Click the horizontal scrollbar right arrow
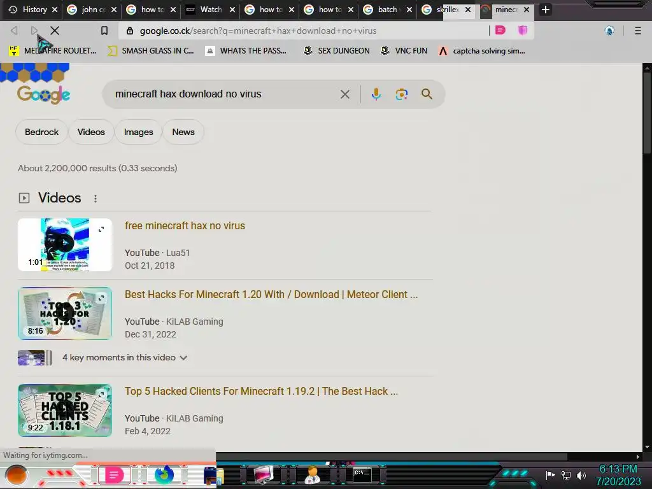Screen dimensions: 652x489 (x=637, y=457)
